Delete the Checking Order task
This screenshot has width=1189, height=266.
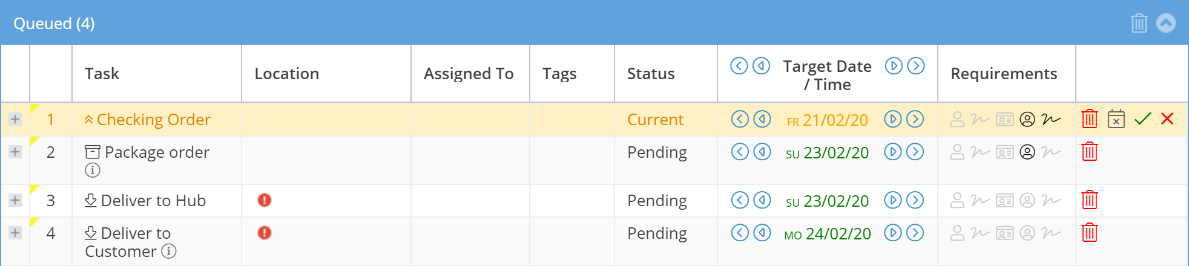[x=1089, y=119]
